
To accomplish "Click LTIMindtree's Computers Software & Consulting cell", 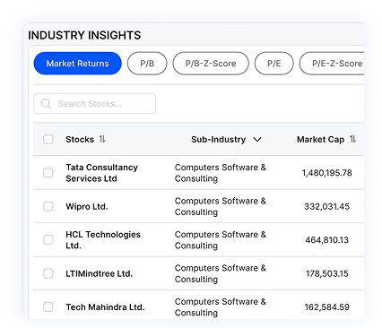I will (221, 273).
